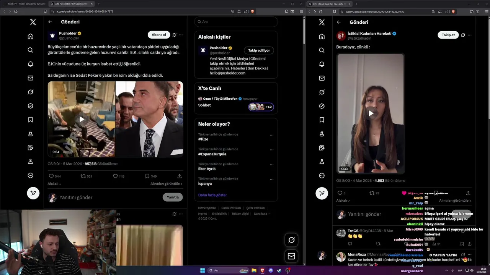Go back from İstiklal Kadınları post

pos(339,22)
